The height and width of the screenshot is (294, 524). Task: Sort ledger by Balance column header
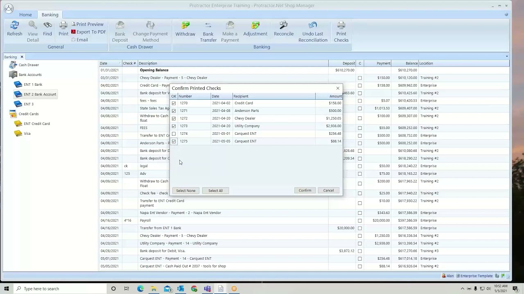pos(404,63)
